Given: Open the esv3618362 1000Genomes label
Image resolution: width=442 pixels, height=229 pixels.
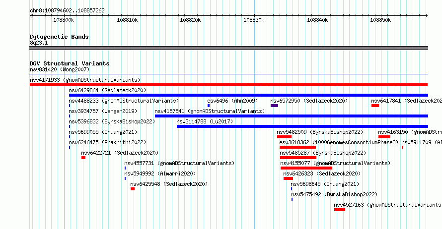Looking at the screenshot, I should [339, 142].
